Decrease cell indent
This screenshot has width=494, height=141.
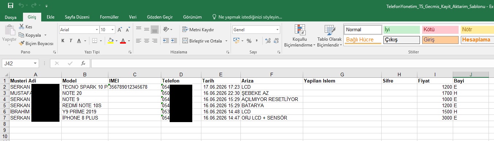(166, 41)
